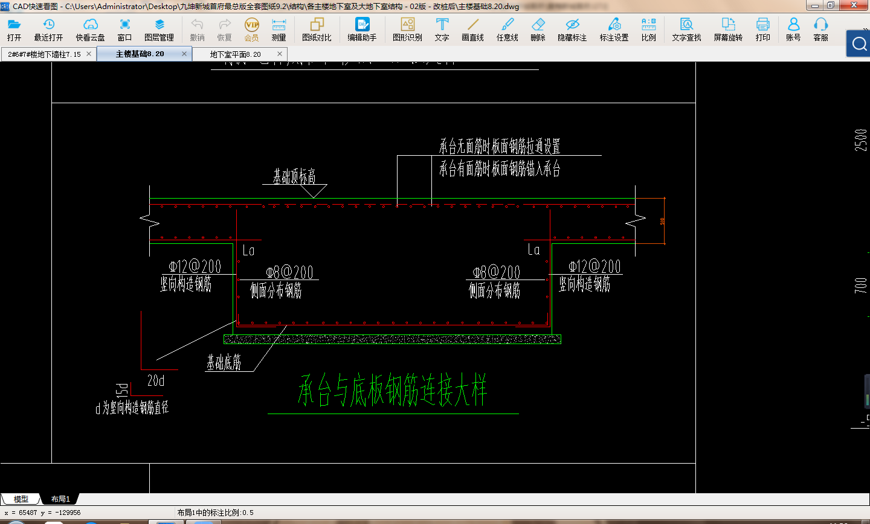
Task: Click the print (打印) icon
Action: tap(763, 25)
